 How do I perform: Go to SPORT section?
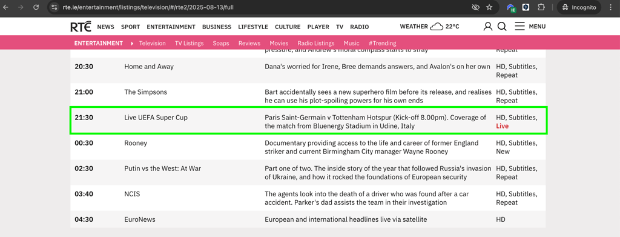(131, 27)
